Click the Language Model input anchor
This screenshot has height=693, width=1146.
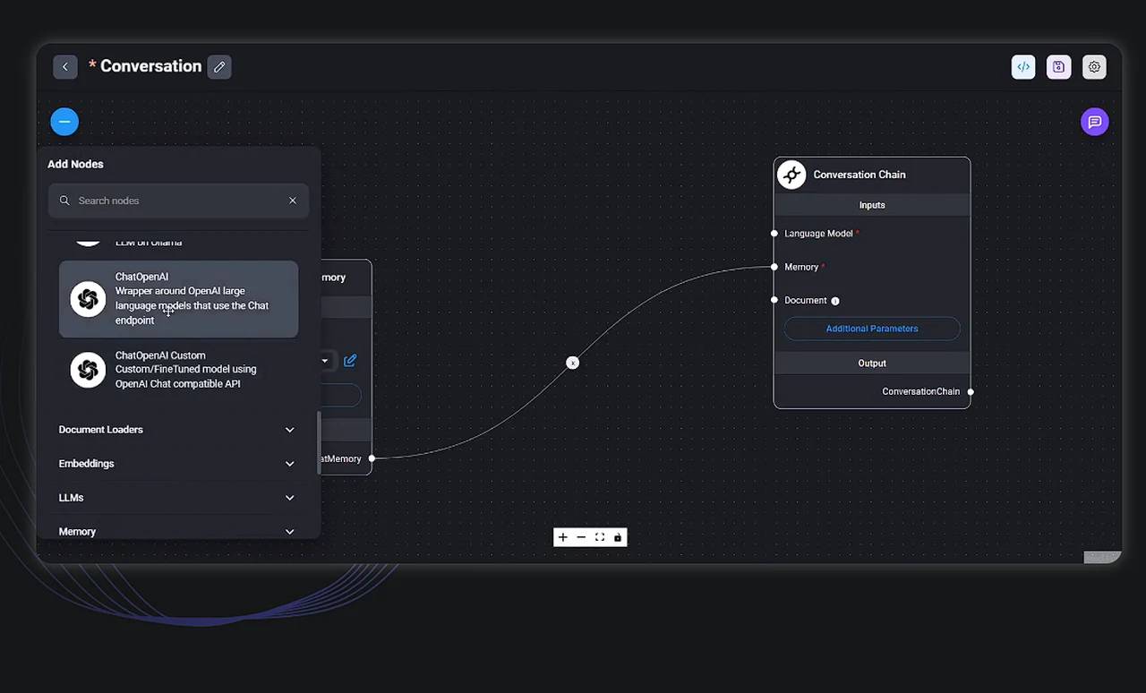tap(774, 234)
